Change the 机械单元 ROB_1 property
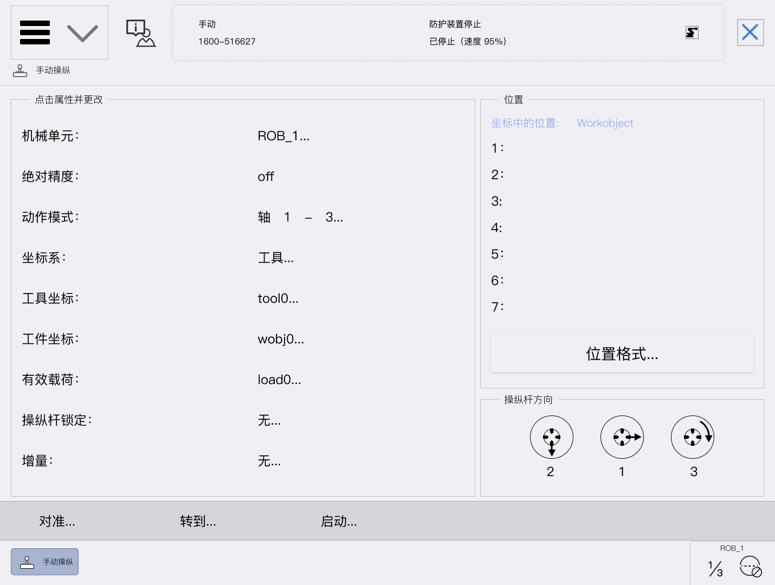This screenshot has width=775, height=585. tap(283, 136)
